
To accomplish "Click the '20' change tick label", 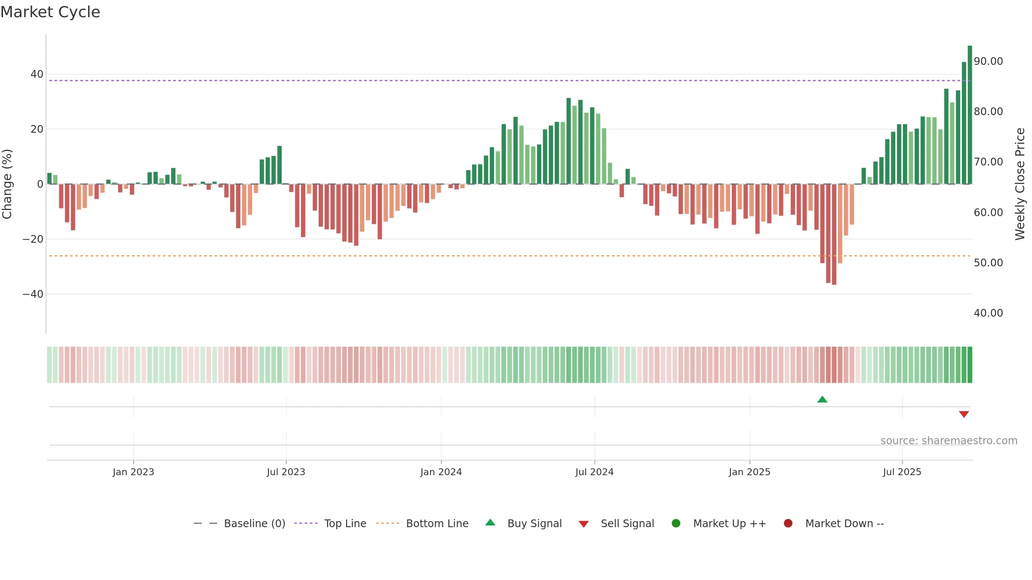I will [x=37, y=129].
